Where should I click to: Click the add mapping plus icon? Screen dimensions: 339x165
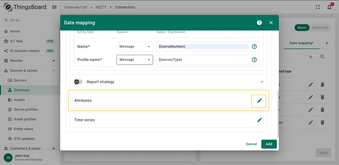click(x=311, y=57)
